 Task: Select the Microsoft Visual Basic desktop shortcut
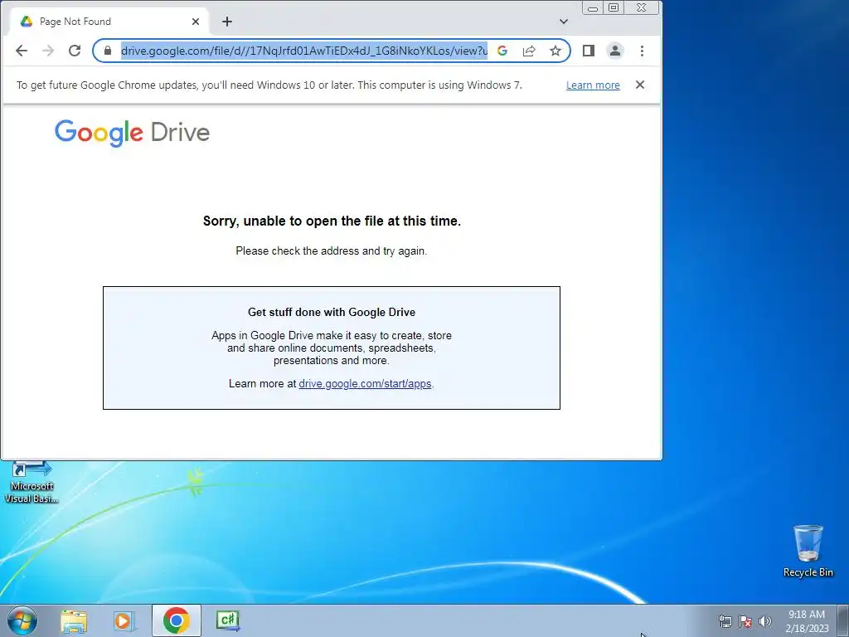tap(32, 483)
